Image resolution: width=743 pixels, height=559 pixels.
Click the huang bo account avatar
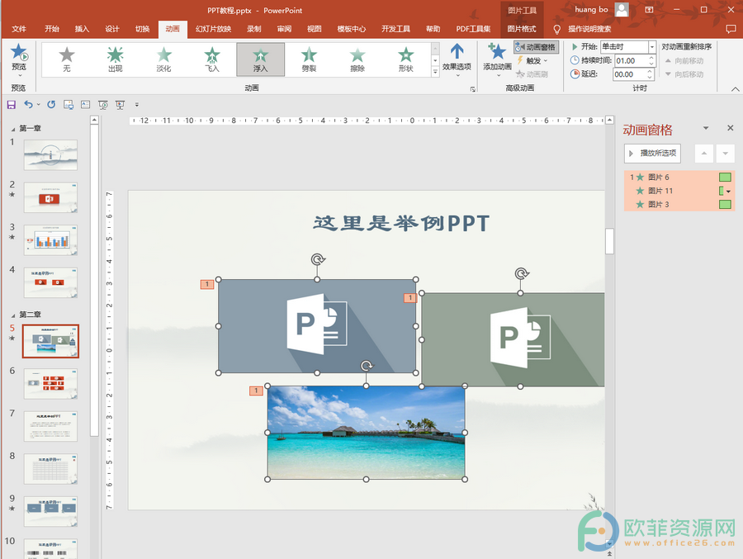[622, 9]
